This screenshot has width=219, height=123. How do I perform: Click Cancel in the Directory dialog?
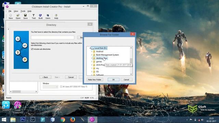click(71, 77)
